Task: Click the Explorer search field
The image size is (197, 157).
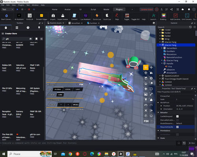Action: [x=173, y=27]
